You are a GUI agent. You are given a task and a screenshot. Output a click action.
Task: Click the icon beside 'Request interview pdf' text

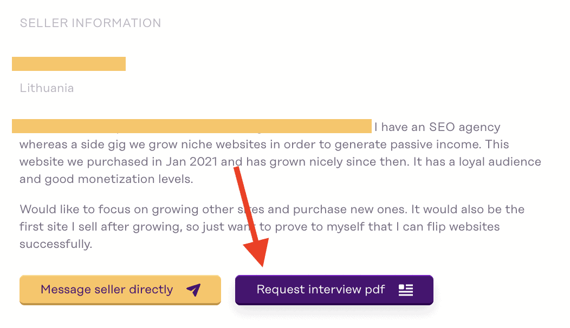pyautogui.click(x=406, y=290)
